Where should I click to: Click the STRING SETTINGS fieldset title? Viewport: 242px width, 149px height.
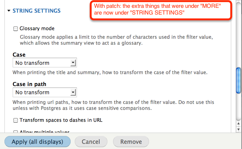[36, 11]
